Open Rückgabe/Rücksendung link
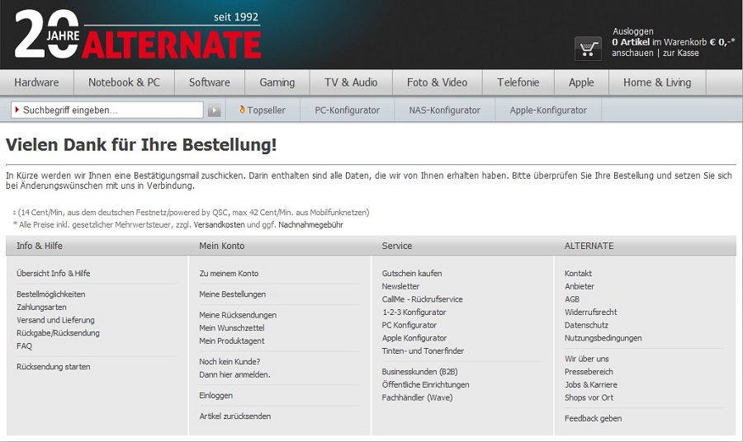This screenshot has width=743, height=442. pos(58,333)
